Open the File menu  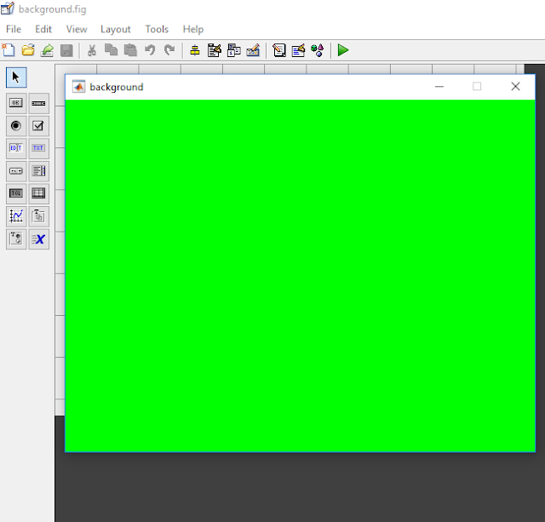click(14, 29)
